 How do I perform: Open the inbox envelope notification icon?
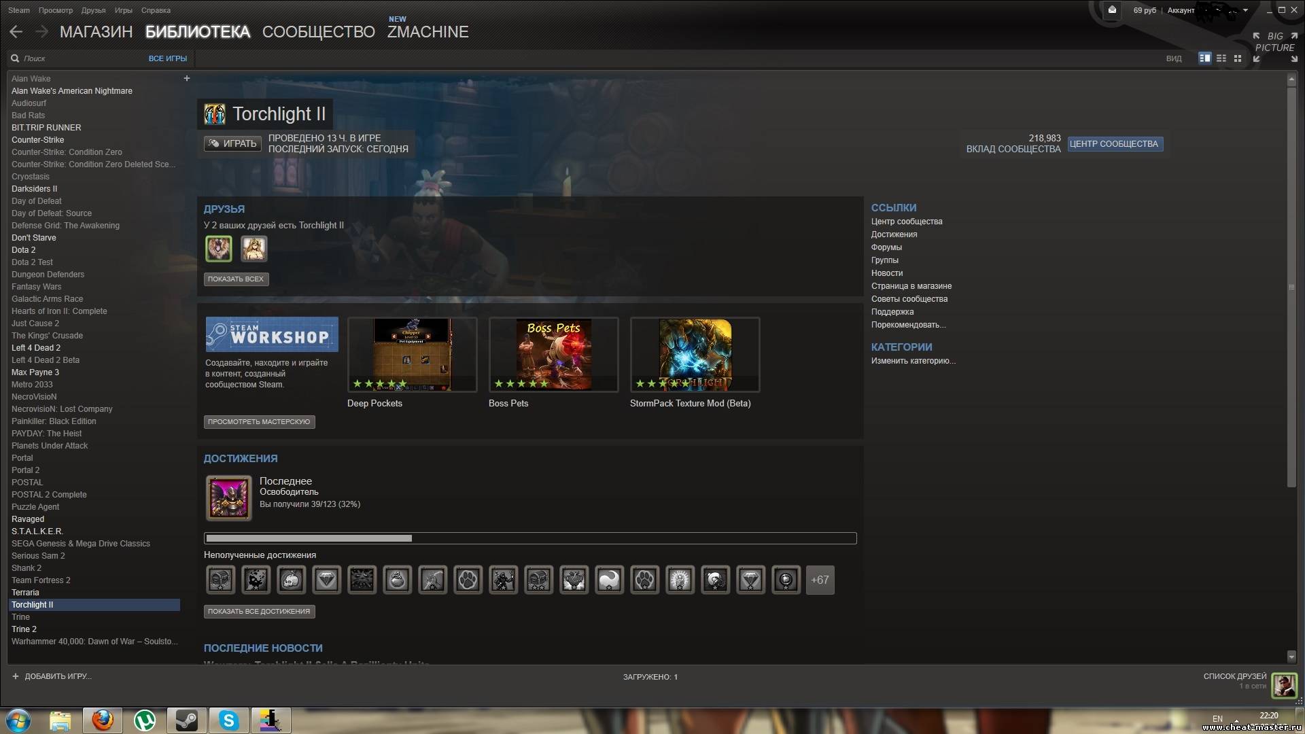point(1112,10)
